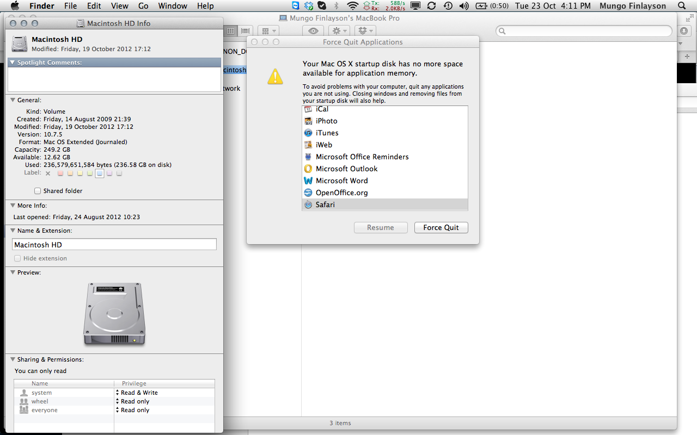The image size is (697, 435).
Task: Click the TeamViewer menu bar icon
Action: click(296, 6)
